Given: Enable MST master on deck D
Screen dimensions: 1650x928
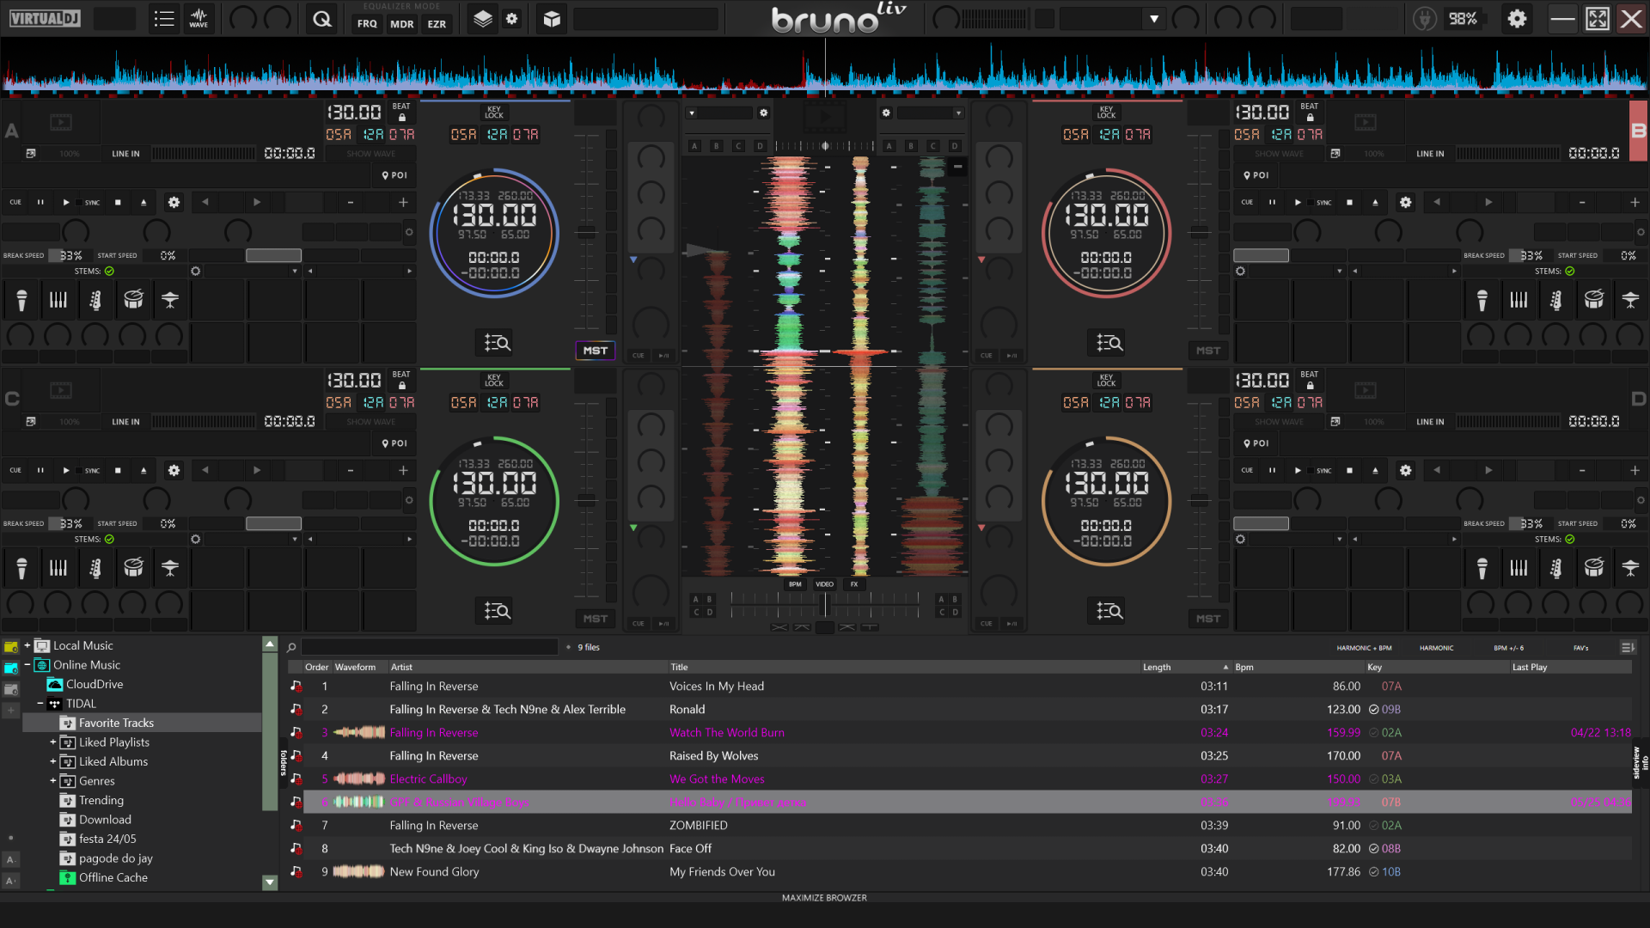Looking at the screenshot, I should pos(1207,619).
